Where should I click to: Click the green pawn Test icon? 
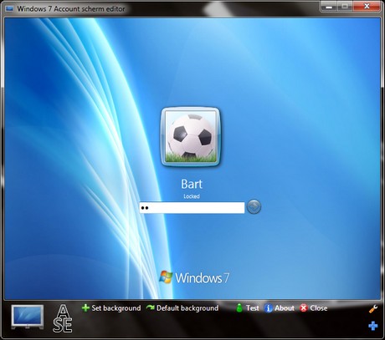click(239, 308)
